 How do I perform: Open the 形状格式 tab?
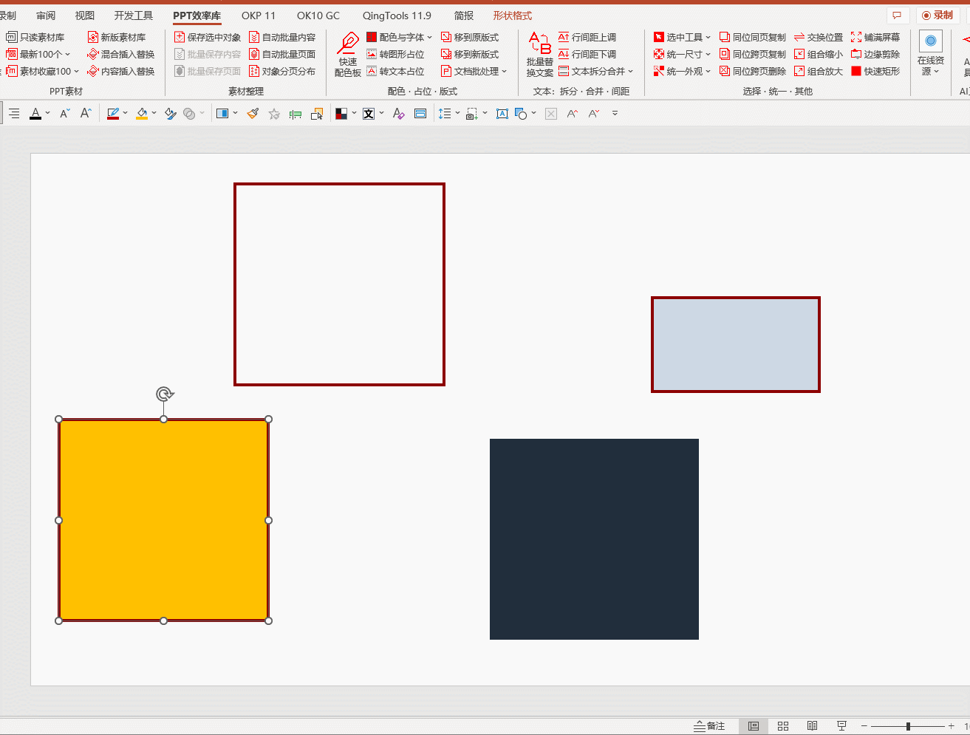click(x=513, y=16)
